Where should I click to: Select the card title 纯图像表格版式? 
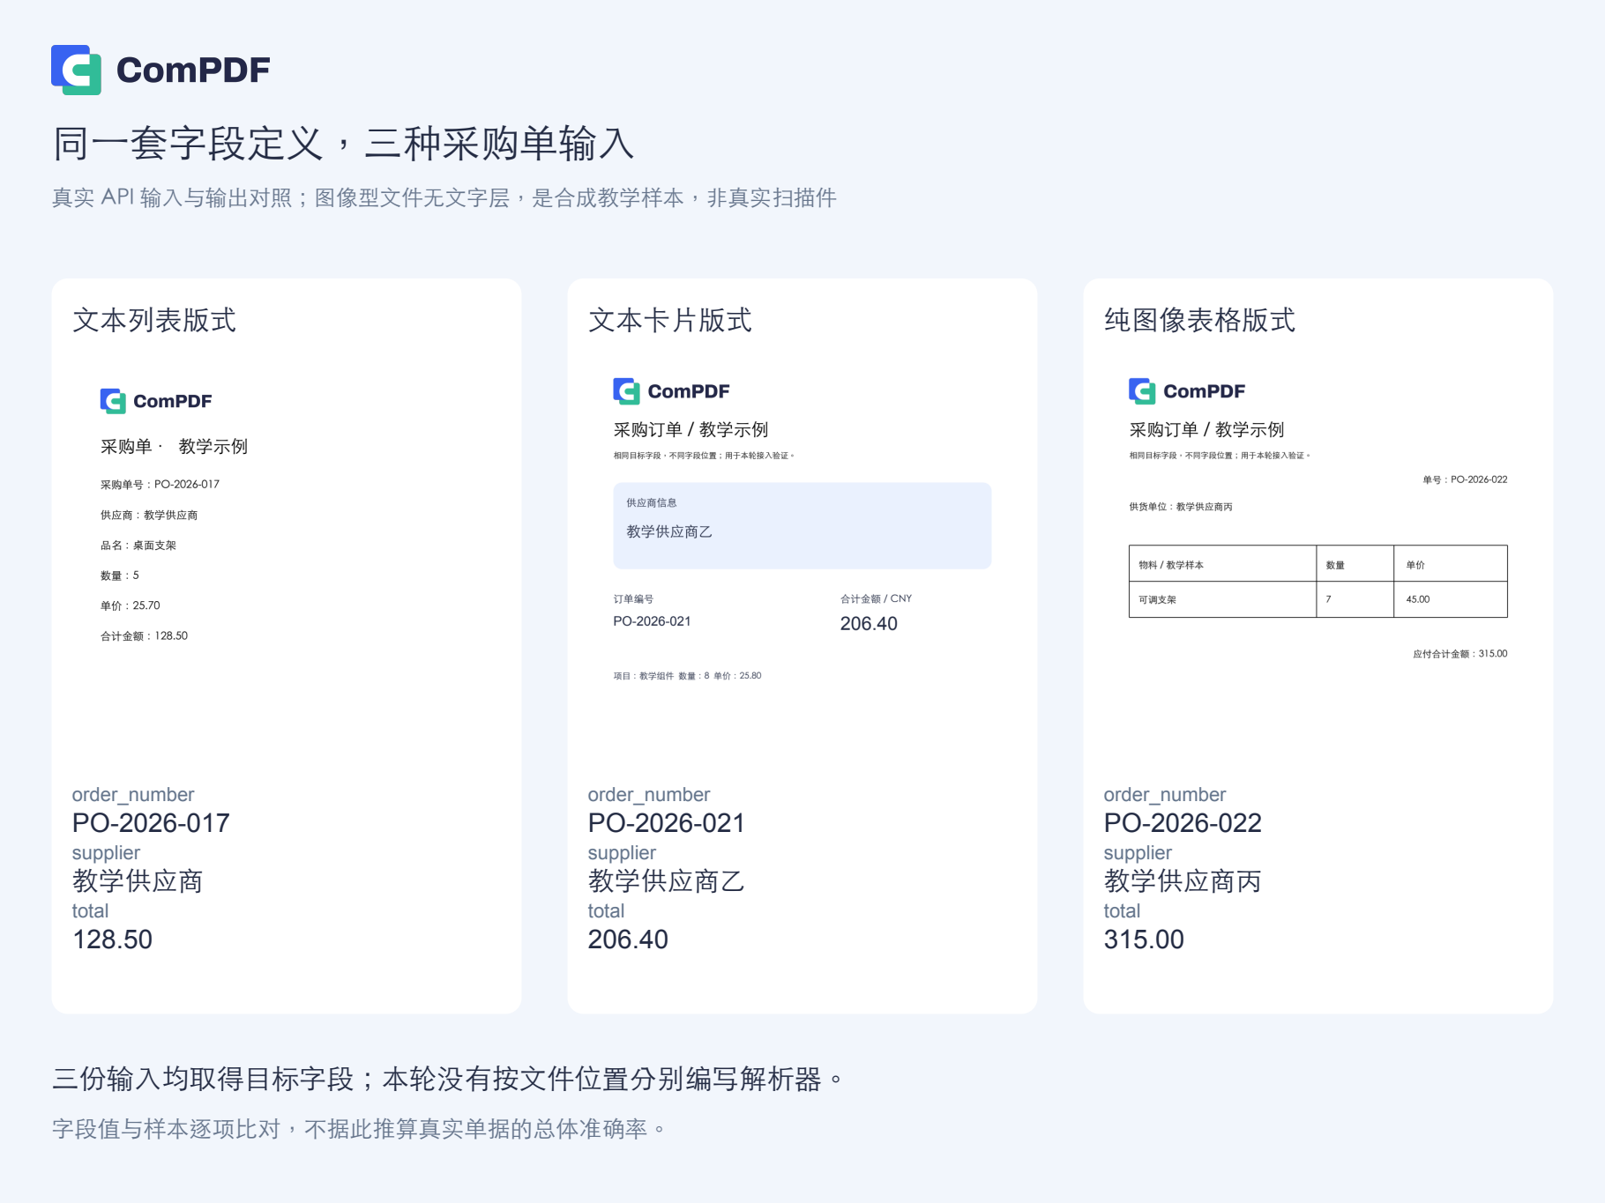[1200, 320]
